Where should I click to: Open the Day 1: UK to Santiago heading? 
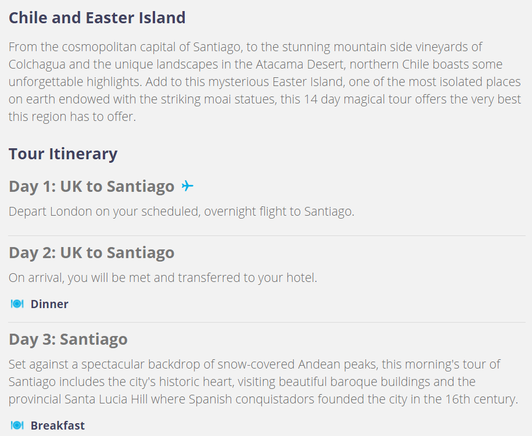92,187
